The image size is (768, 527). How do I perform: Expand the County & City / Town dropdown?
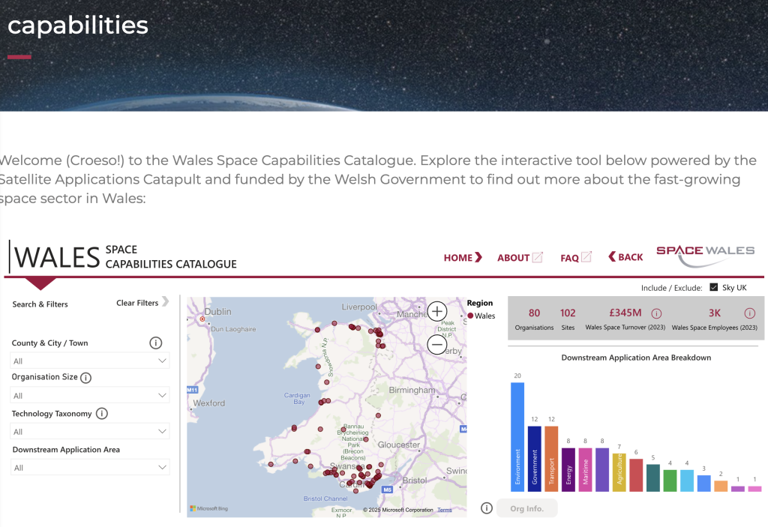click(x=90, y=361)
